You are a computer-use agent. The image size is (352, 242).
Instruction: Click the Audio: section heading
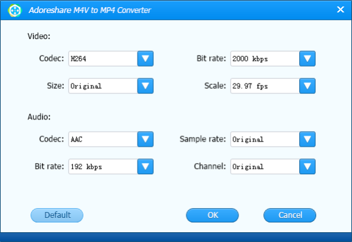point(39,117)
